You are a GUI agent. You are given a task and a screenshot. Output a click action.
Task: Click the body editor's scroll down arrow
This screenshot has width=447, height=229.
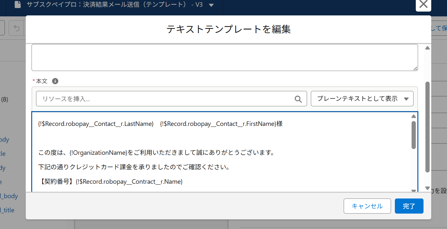click(414, 190)
